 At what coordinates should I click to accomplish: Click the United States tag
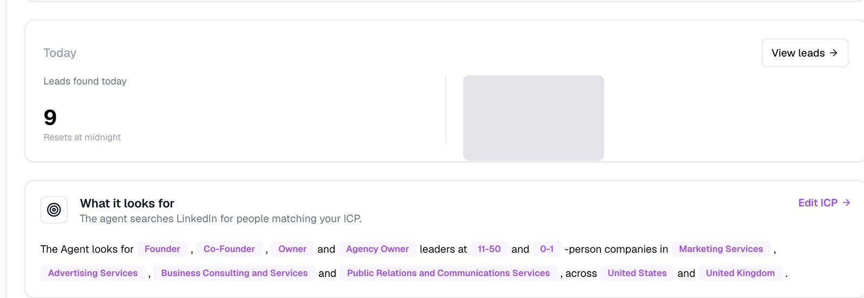[x=637, y=273]
